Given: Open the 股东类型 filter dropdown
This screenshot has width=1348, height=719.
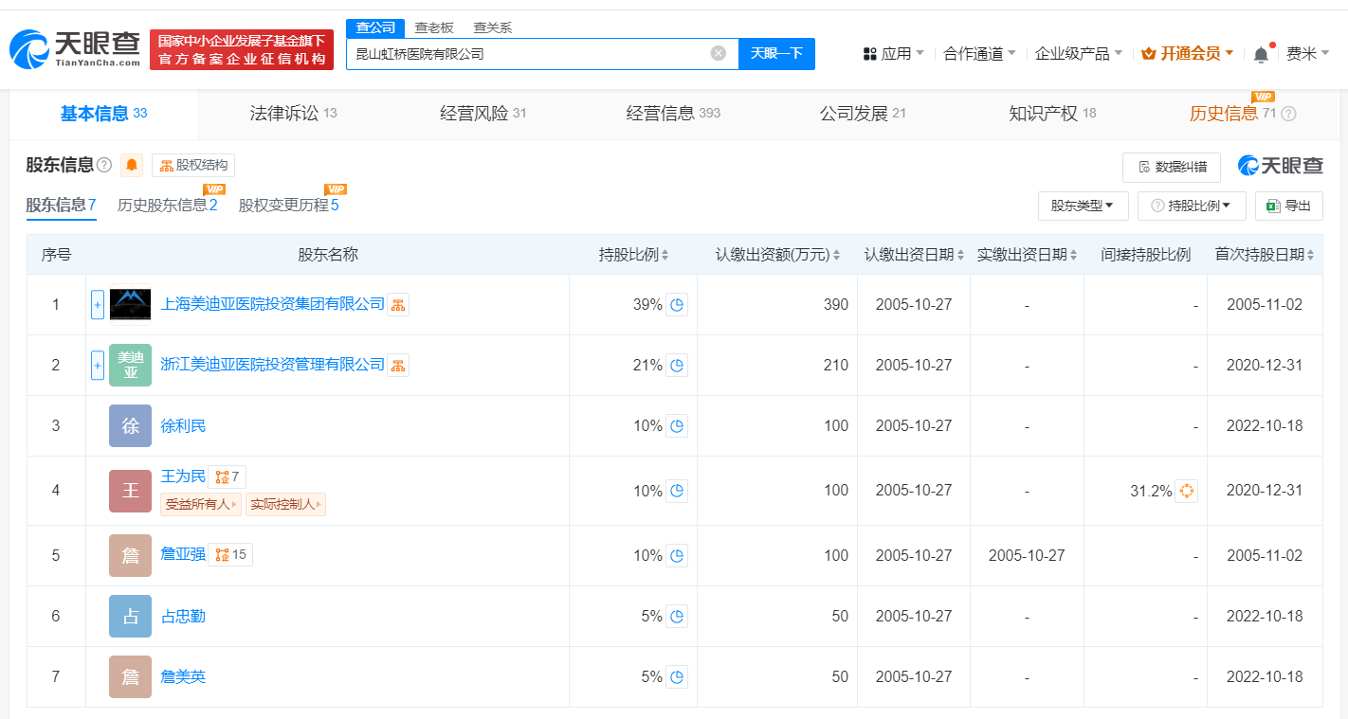Looking at the screenshot, I should tap(1083, 206).
